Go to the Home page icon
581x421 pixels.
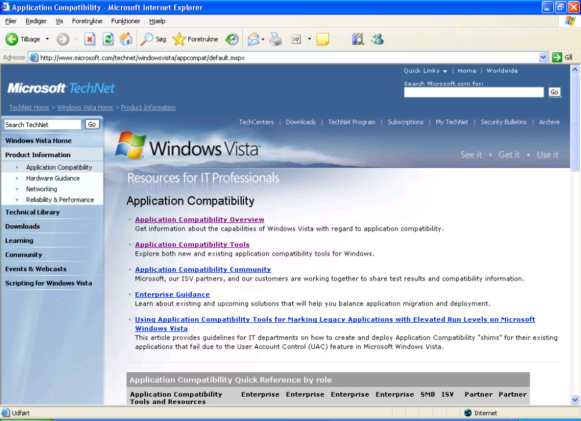[x=126, y=39]
